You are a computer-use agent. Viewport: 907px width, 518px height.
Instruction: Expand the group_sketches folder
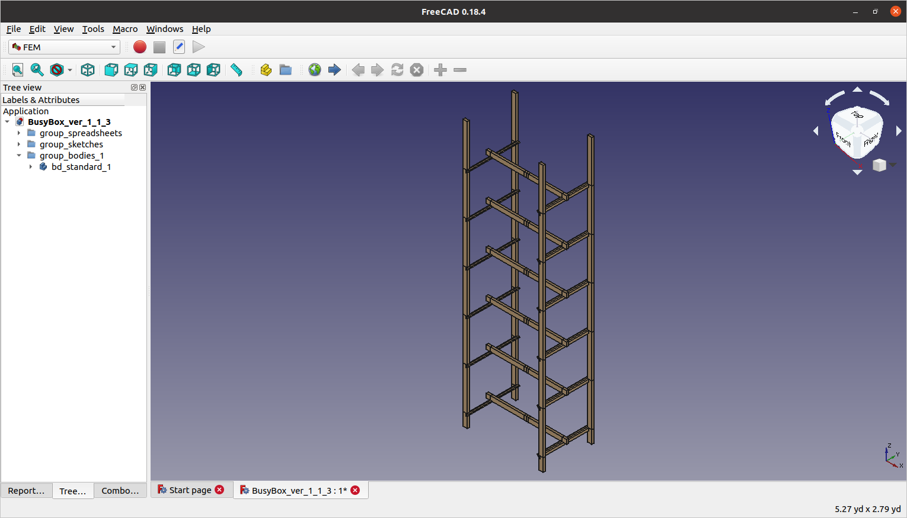(x=18, y=144)
